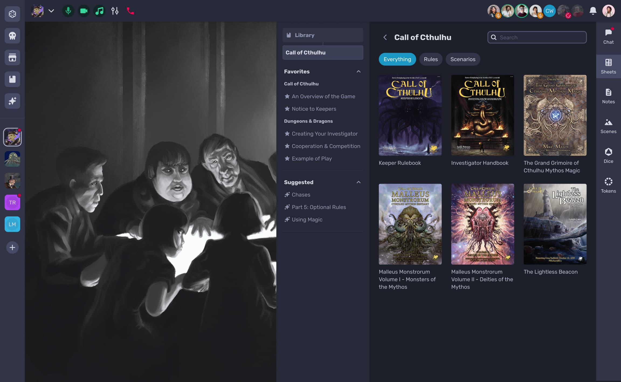Open the skull monsters icon in sidebar
The image size is (621, 382).
(x=12, y=36)
